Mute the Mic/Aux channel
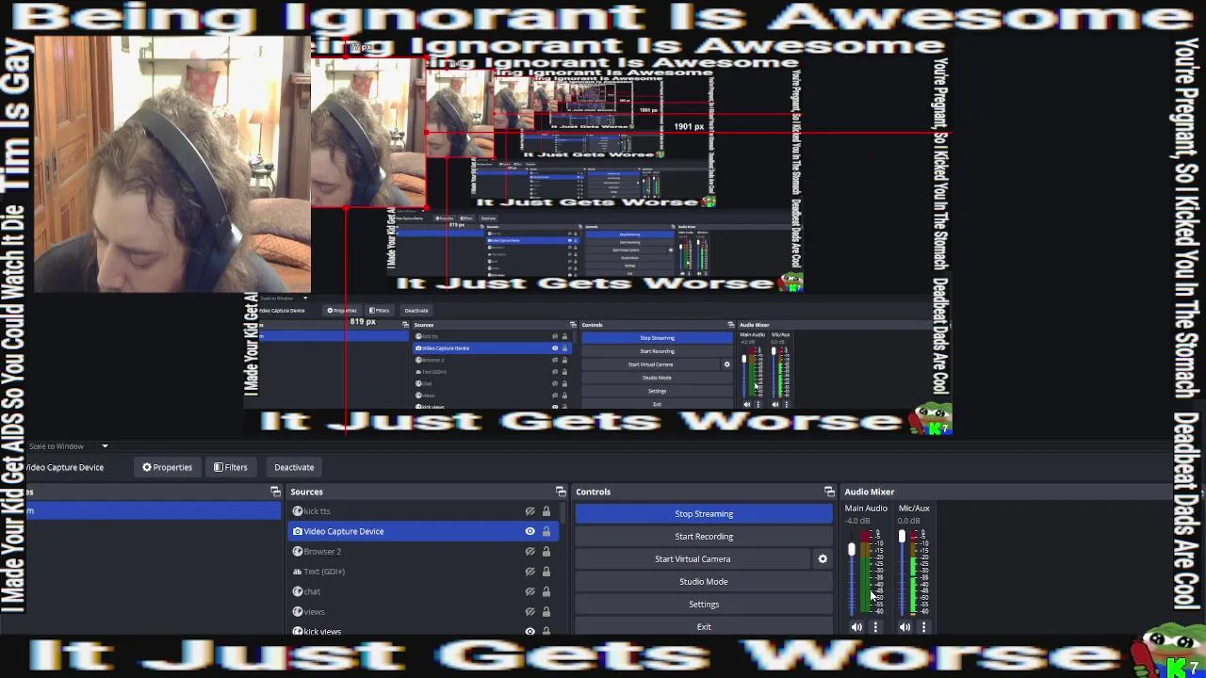The width and height of the screenshot is (1206, 678). pos(904,627)
